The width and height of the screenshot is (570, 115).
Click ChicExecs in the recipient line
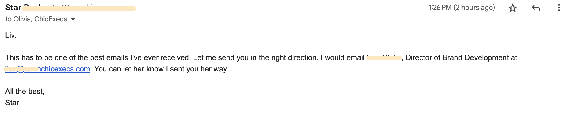51,19
